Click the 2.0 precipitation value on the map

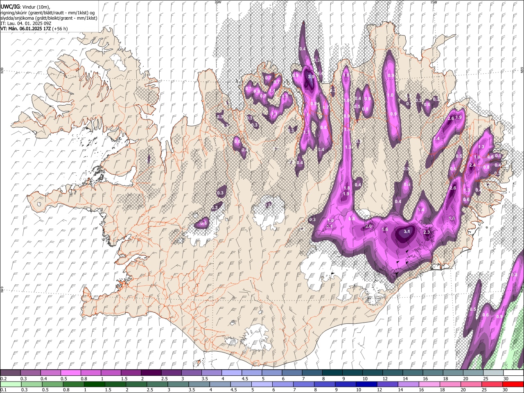click(368, 226)
